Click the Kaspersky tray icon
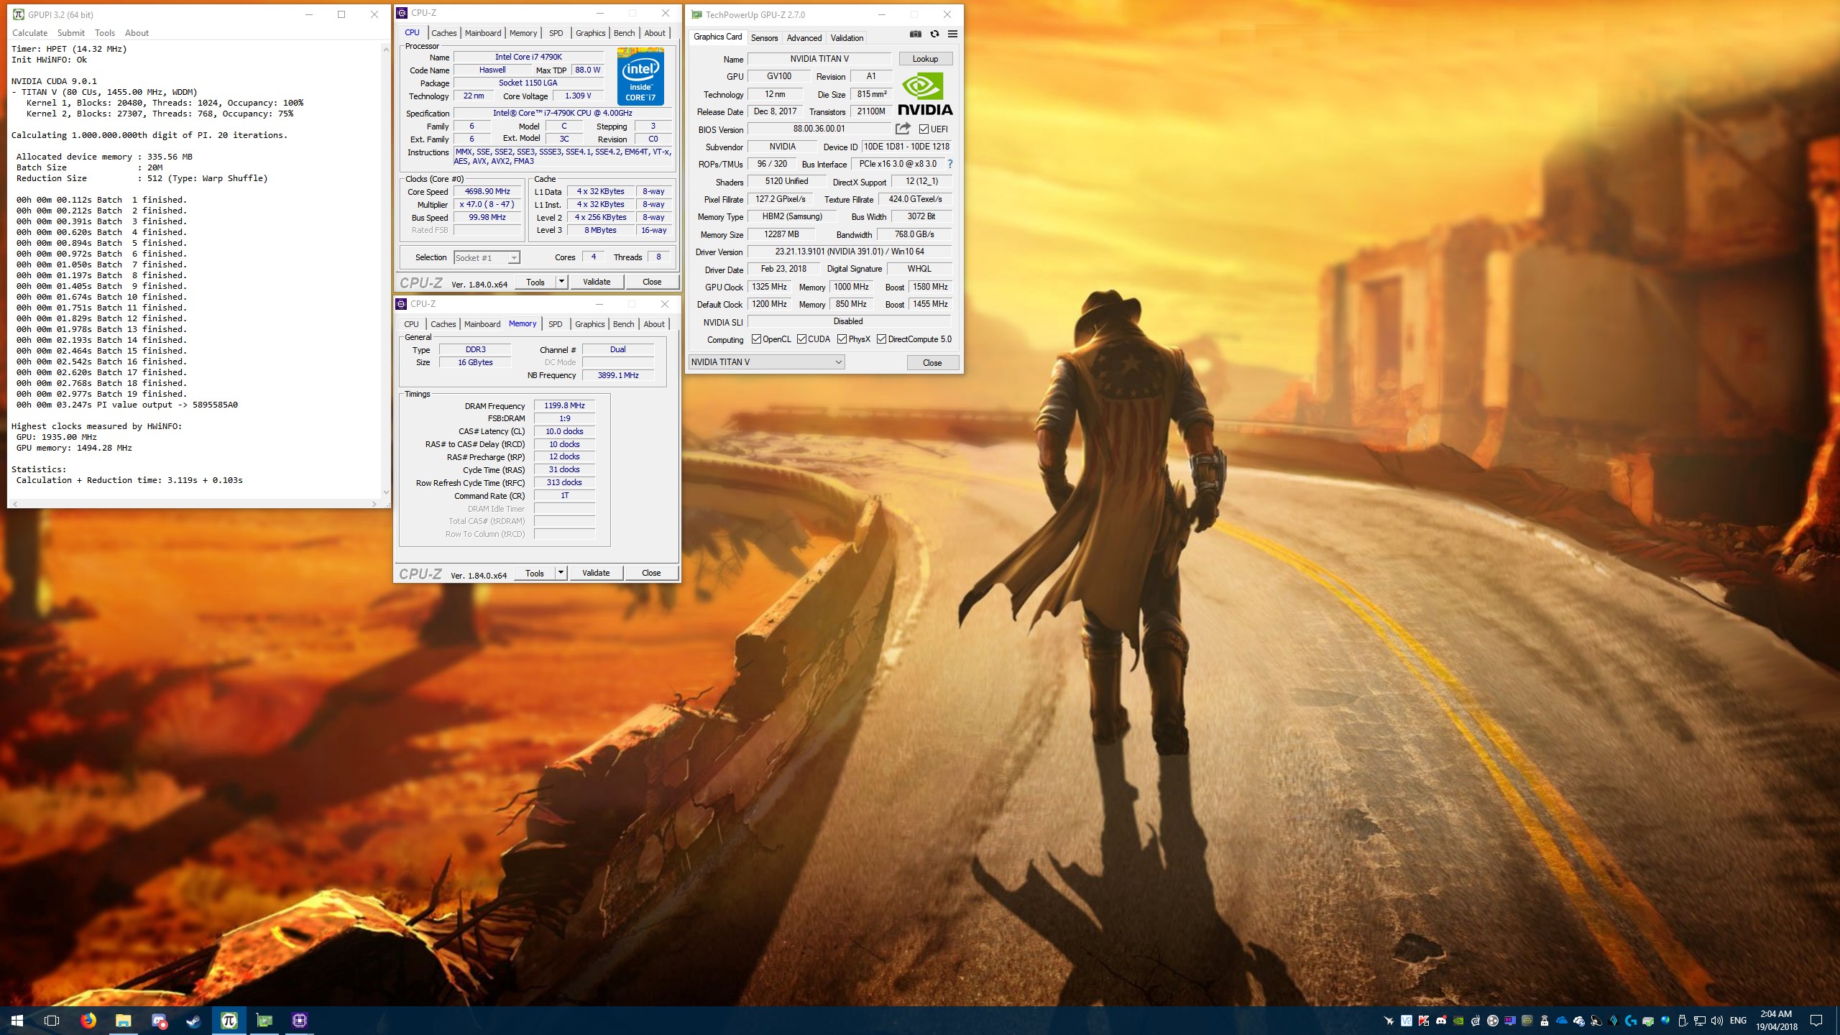The image size is (1840, 1035). coord(1423,1021)
